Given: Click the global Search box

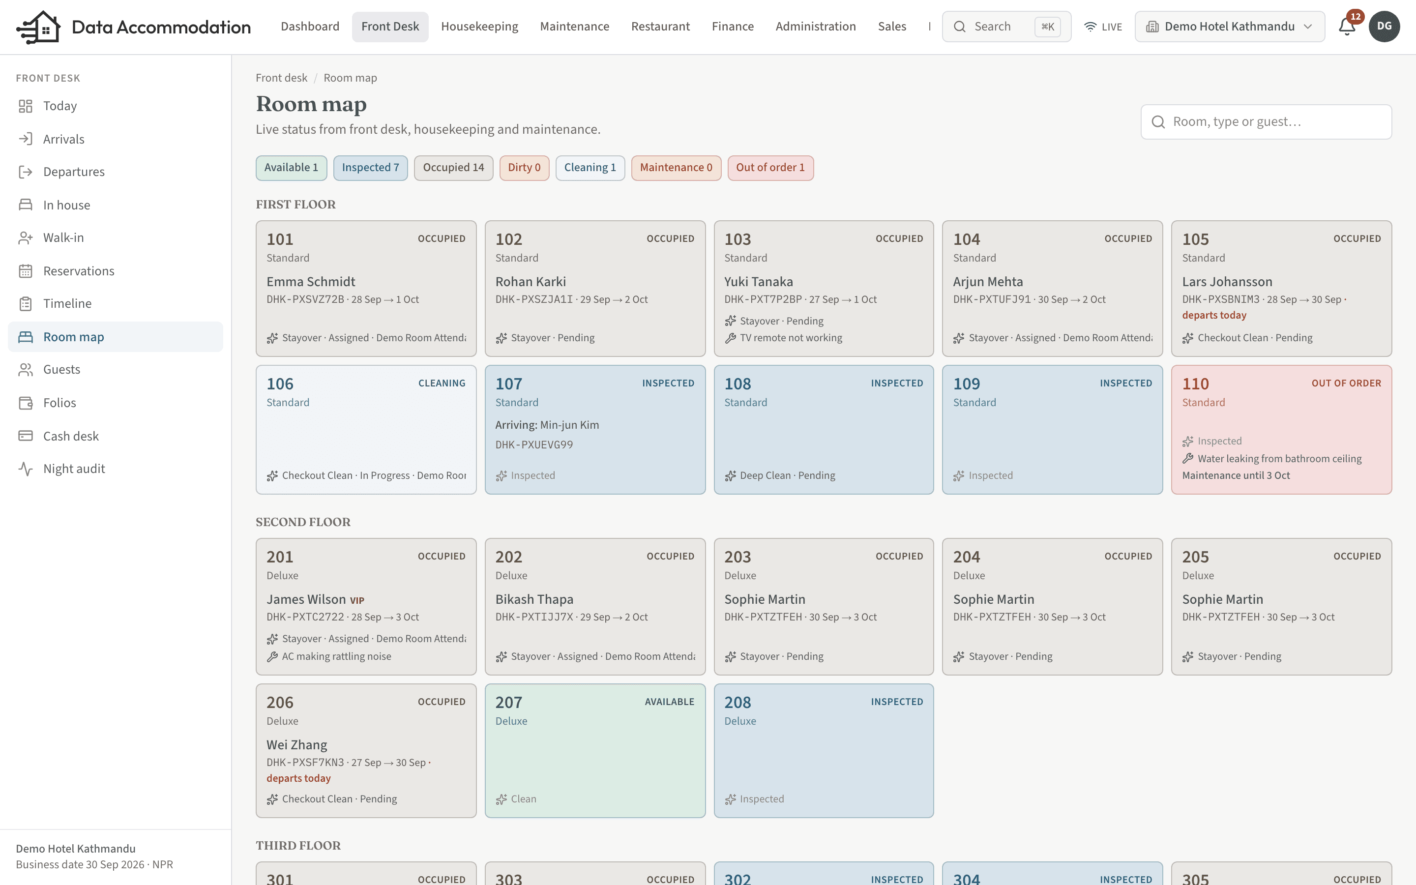Looking at the screenshot, I should [x=1006, y=27].
